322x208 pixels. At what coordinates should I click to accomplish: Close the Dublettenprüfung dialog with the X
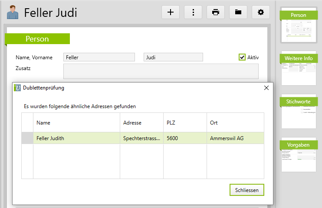[266, 88]
